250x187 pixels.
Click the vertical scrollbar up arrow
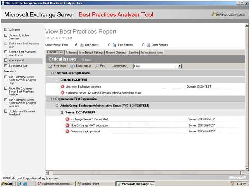[x=247, y=25]
